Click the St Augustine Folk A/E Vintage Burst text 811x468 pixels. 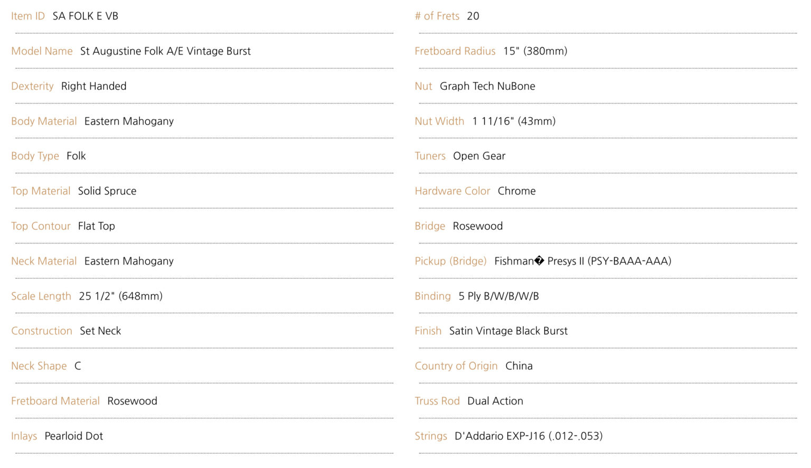tap(165, 51)
